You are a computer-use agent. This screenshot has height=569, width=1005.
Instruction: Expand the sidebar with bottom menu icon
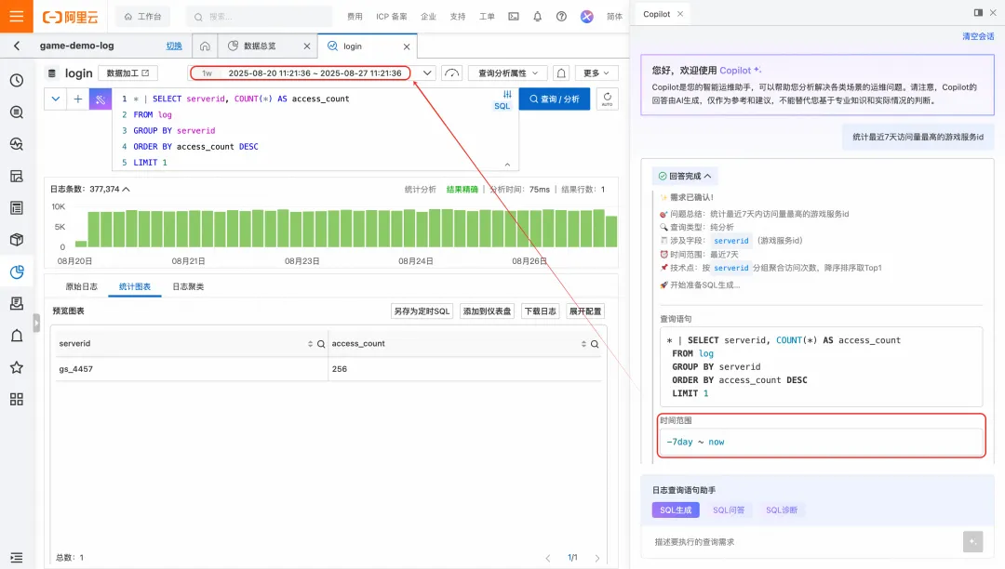[x=17, y=558]
